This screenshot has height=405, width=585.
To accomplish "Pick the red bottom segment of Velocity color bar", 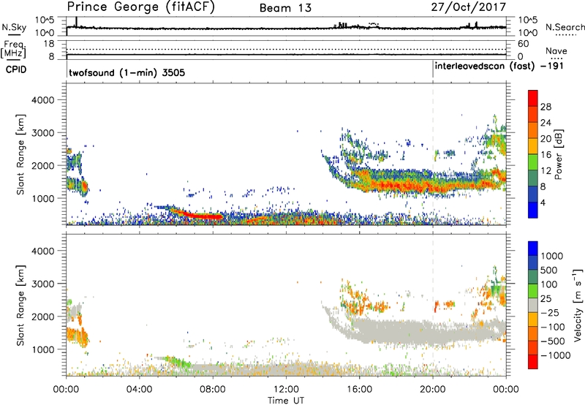I will 533,362.
